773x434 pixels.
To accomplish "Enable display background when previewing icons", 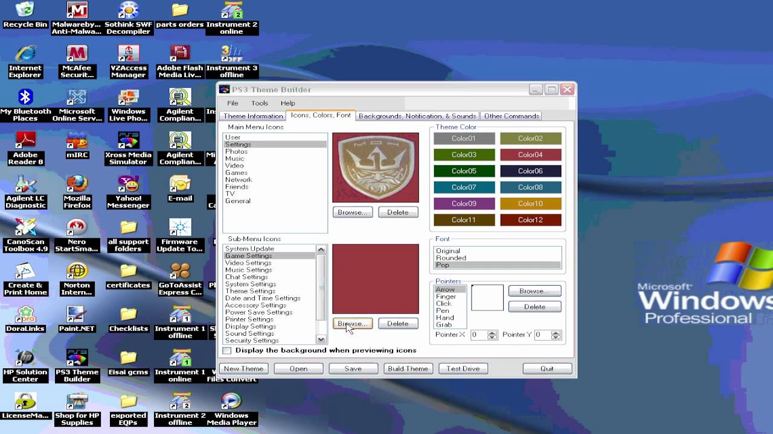I will [x=228, y=350].
